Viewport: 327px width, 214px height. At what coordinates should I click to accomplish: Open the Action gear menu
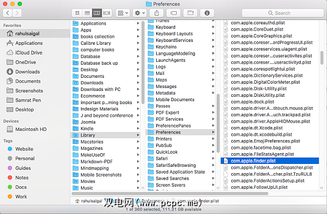pyautogui.click(x=140, y=13)
